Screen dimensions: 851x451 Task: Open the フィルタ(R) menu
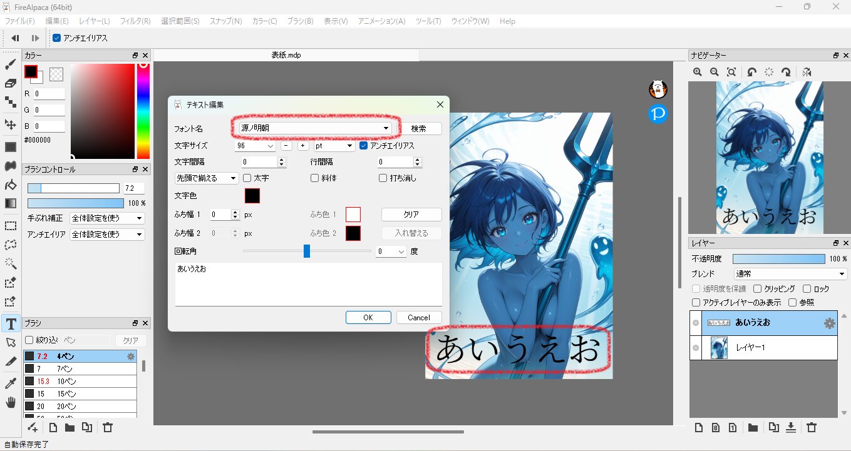click(135, 21)
